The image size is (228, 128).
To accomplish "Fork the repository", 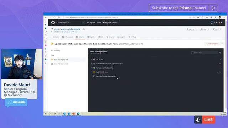I will point(215,29).
